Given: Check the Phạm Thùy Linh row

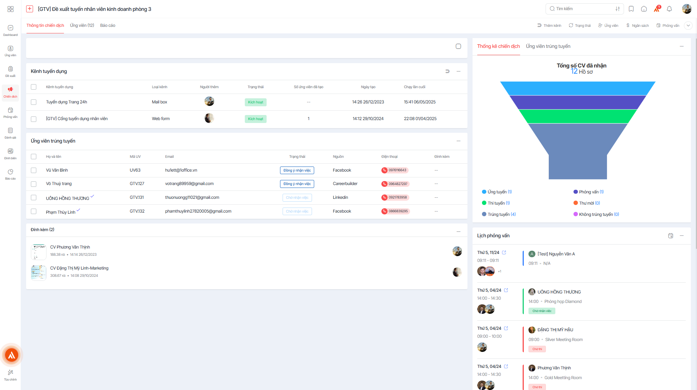Looking at the screenshot, I should [34, 212].
